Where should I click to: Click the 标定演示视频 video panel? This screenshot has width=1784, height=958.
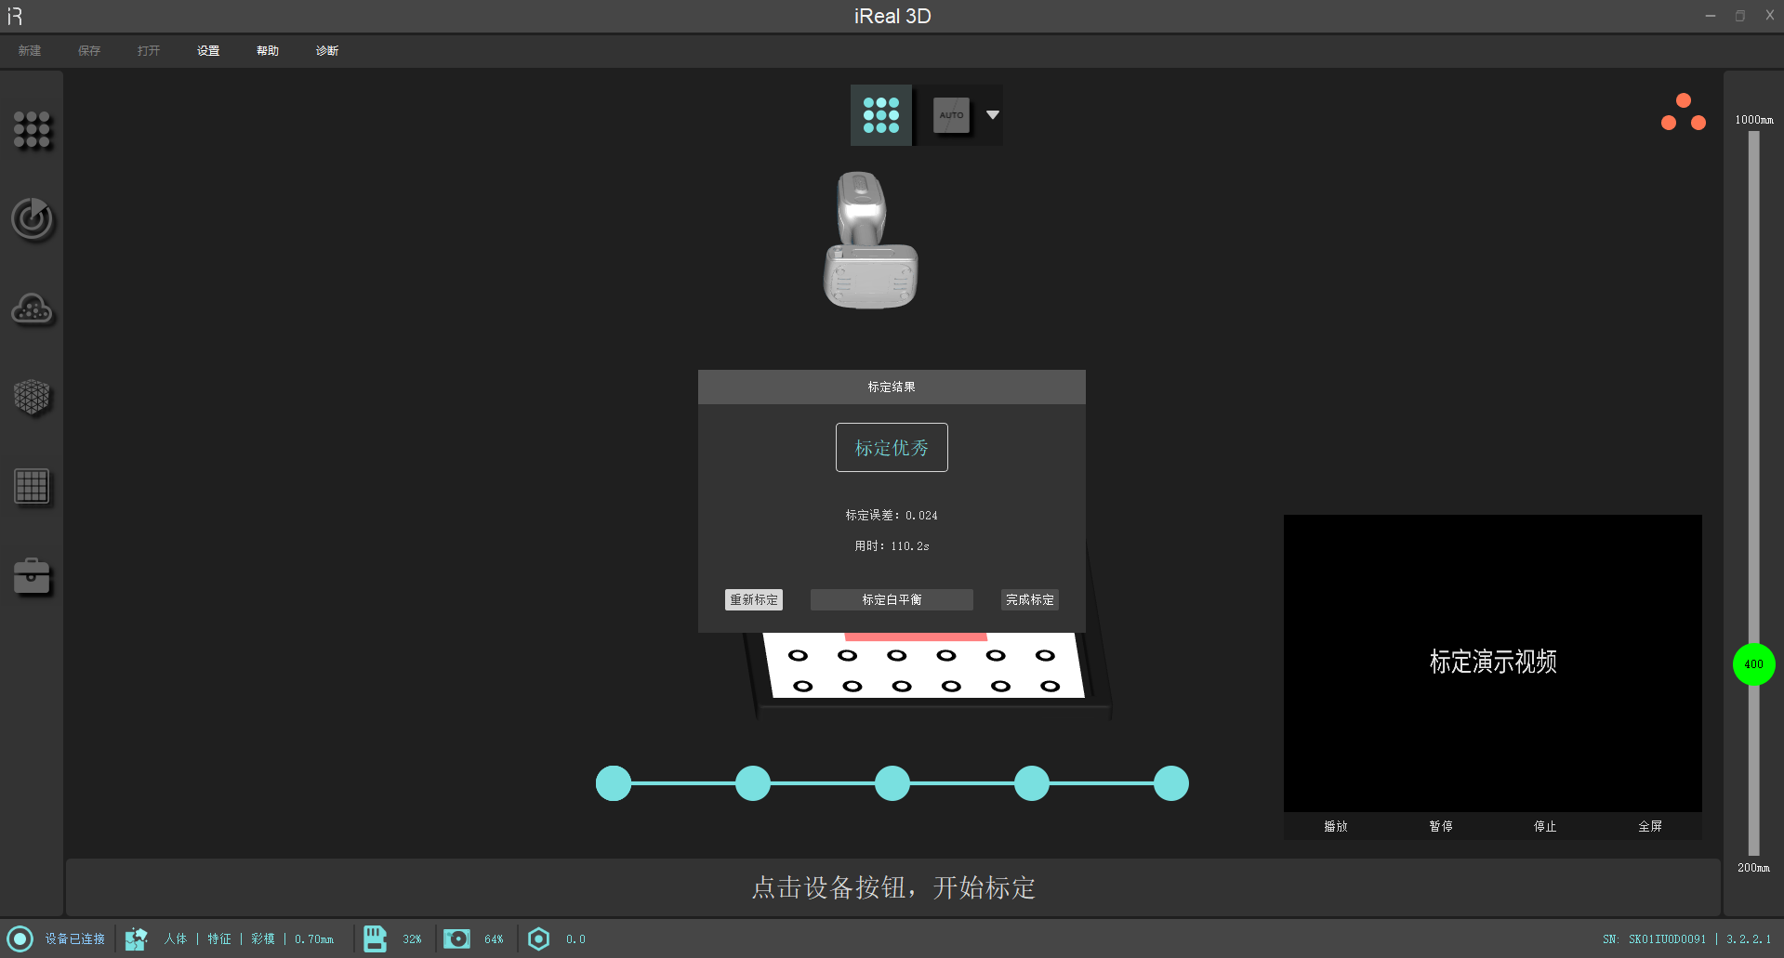click(x=1493, y=663)
